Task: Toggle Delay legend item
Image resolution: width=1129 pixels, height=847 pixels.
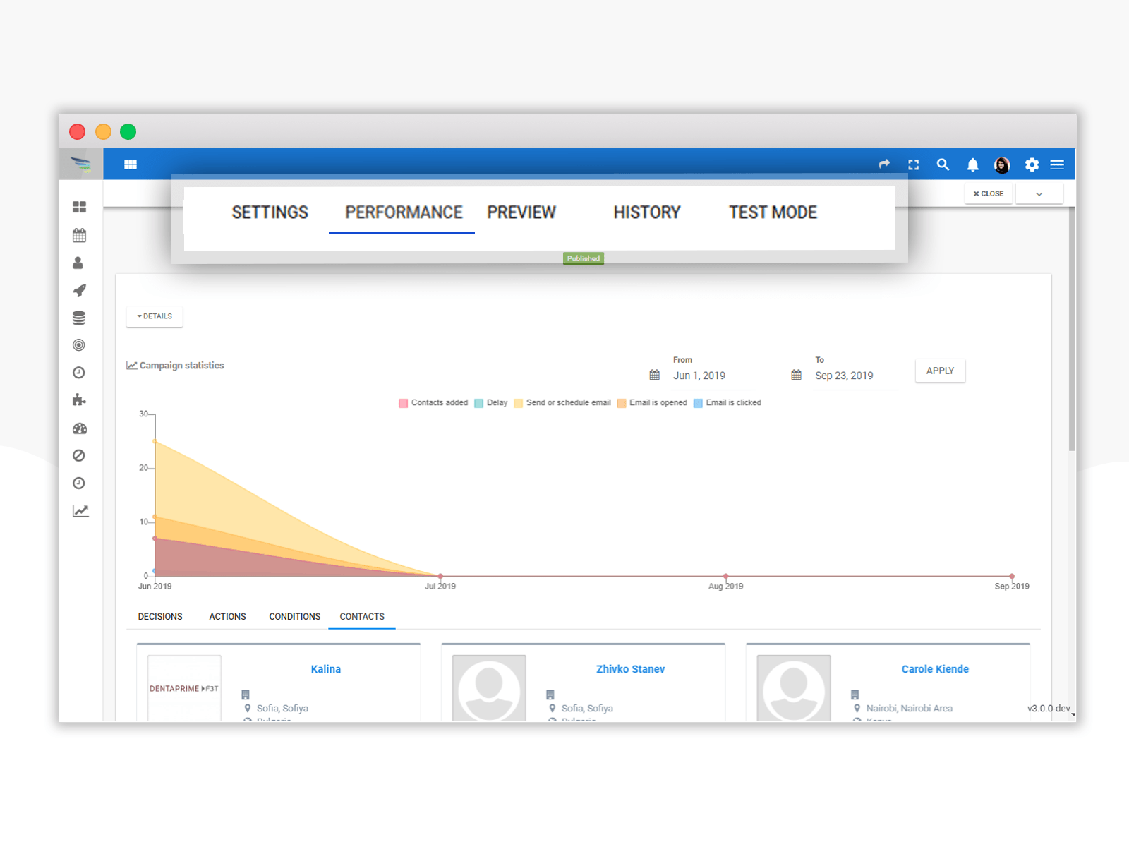Action: point(491,403)
